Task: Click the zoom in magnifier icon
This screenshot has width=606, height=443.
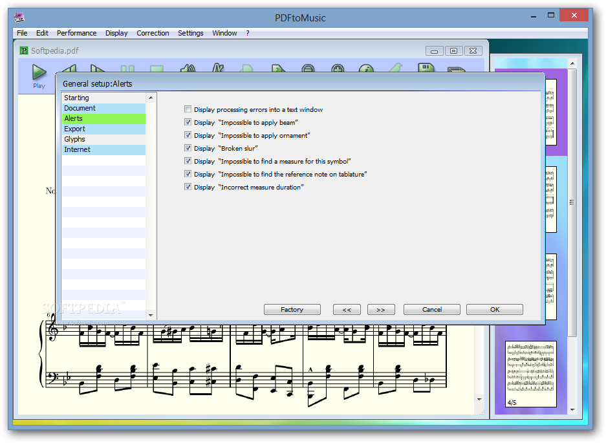Action: tap(338, 69)
